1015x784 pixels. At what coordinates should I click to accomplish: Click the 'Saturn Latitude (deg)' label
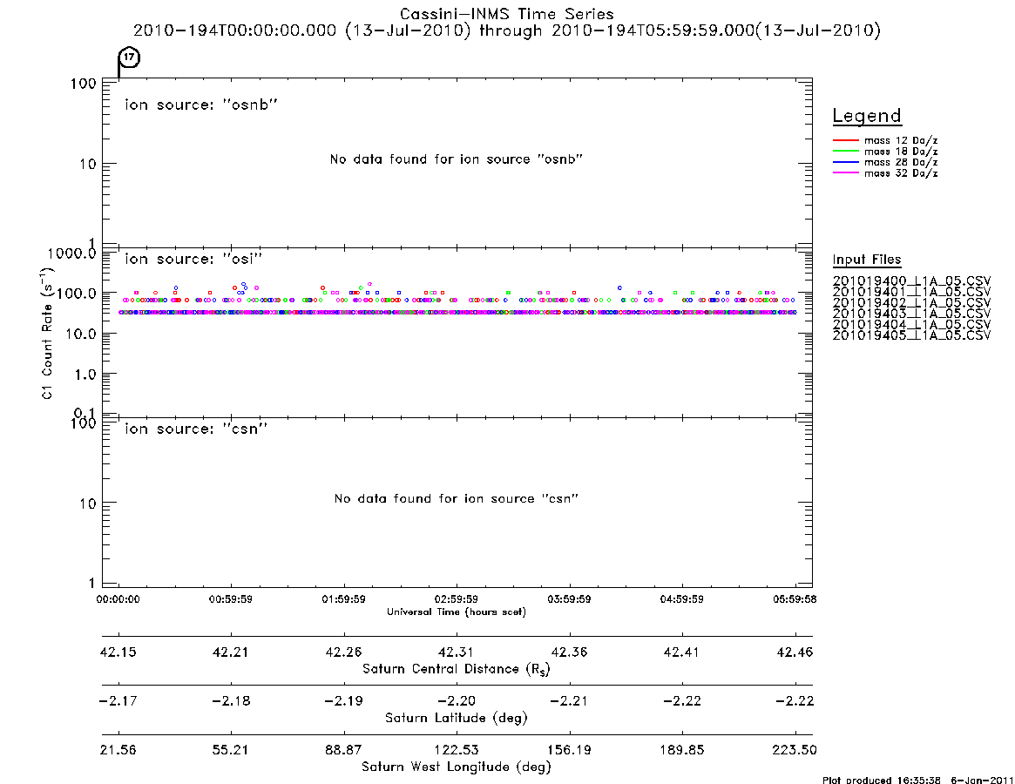(457, 718)
